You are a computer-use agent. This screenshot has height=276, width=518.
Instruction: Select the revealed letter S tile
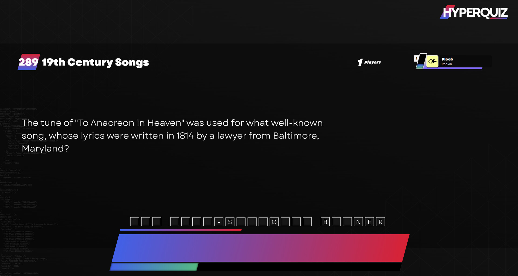(230, 222)
